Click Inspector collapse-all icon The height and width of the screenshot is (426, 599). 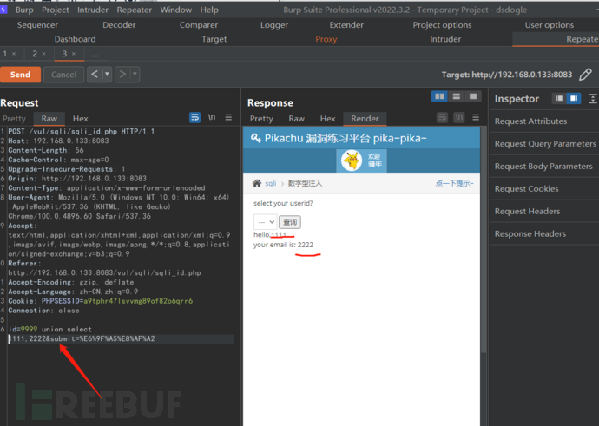[x=593, y=99]
